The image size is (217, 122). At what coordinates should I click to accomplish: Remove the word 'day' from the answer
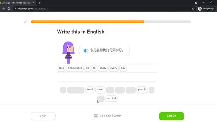click(x=123, y=68)
